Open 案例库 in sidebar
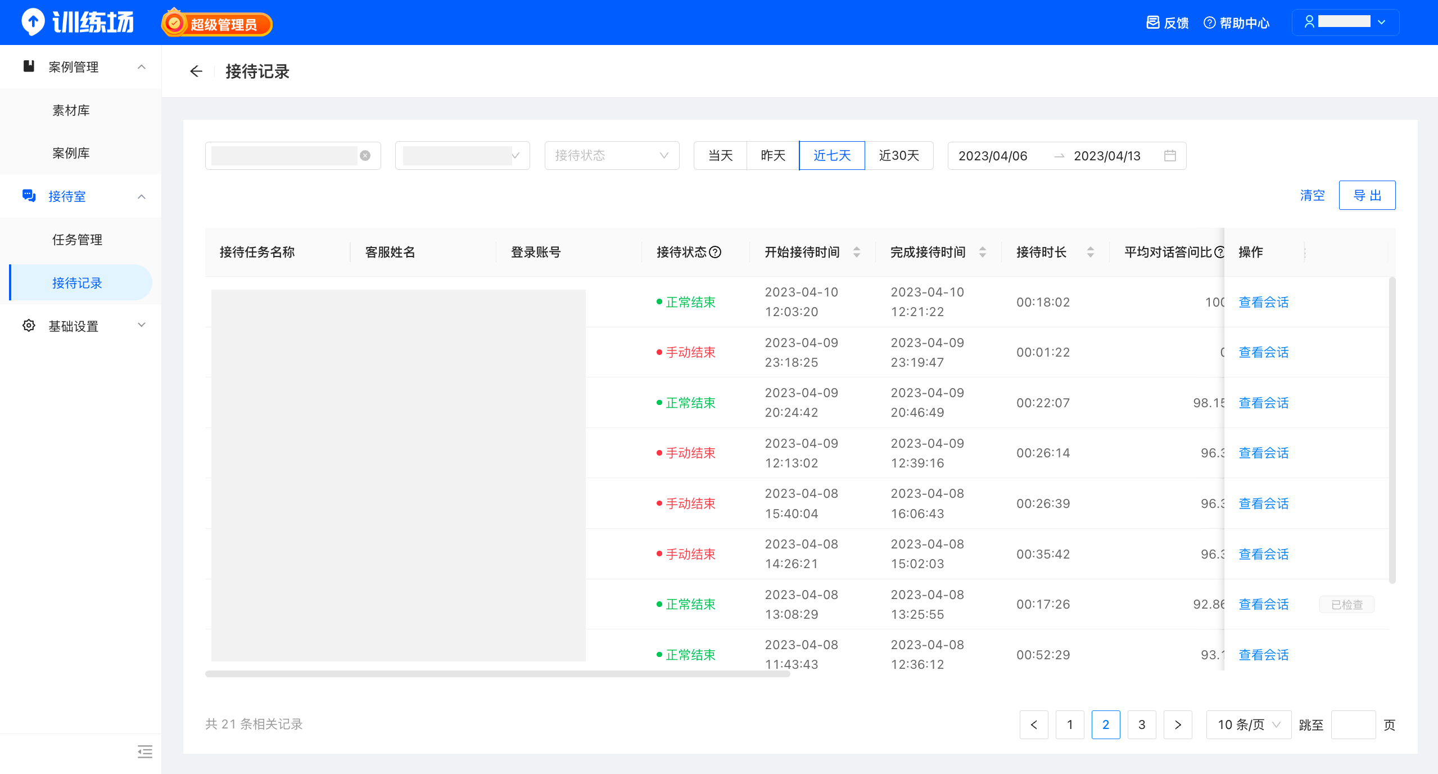 pos(71,153)
